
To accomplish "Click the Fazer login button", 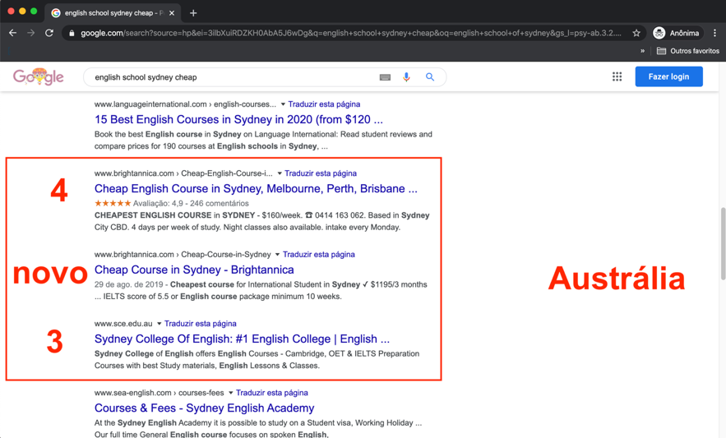I will [x=668, y=76].
